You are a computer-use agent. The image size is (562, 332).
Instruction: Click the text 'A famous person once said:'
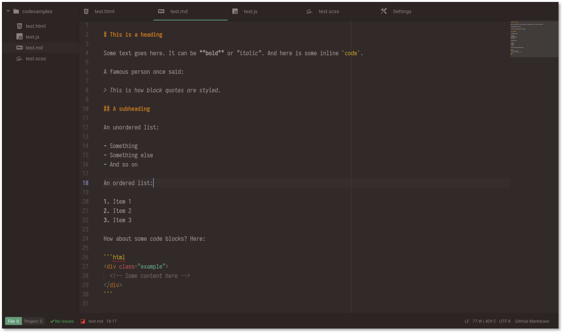[x=143, y=72]
